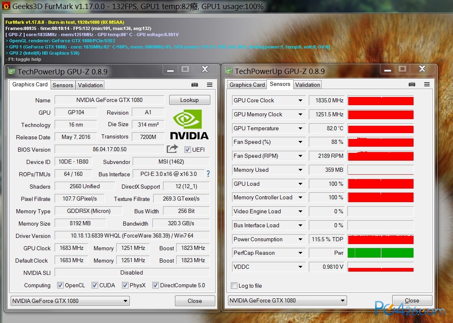This screenshot has width=453, height=323.
Task: Click the FurMark icon in title bar
Action: tap(6, 6)
